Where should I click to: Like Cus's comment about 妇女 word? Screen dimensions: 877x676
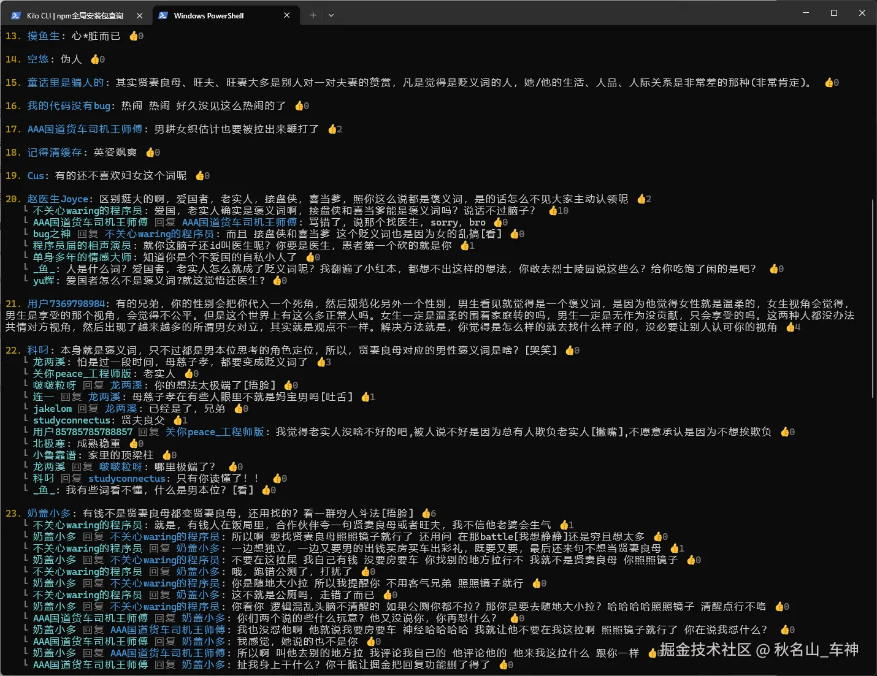point(200,175)
